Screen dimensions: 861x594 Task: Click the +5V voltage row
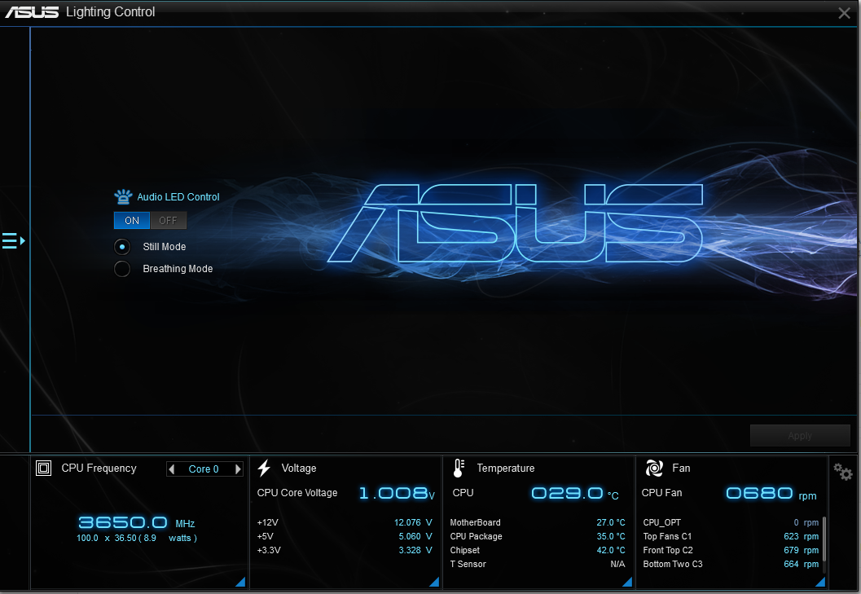(345, 536)
